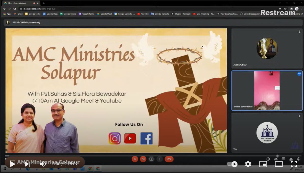Go forward in Chrome
This screenshot has height=173, width=304.
pyautogui.click(x=9, y=9)
